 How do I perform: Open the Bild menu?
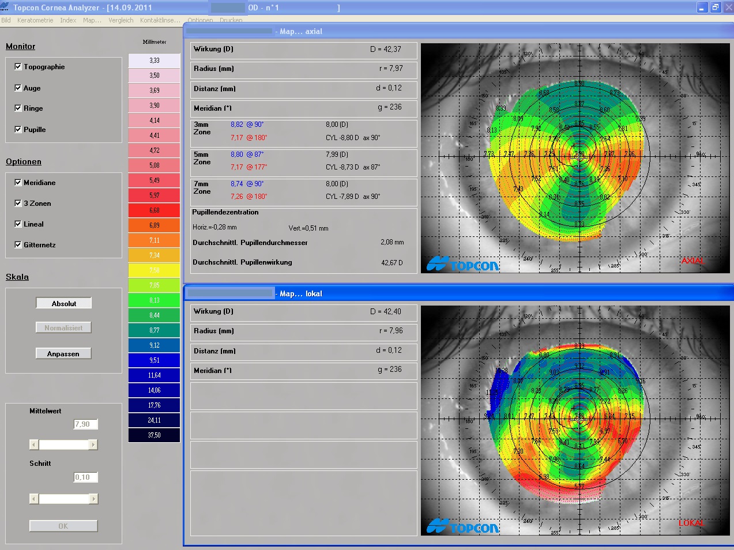[6, 20]
